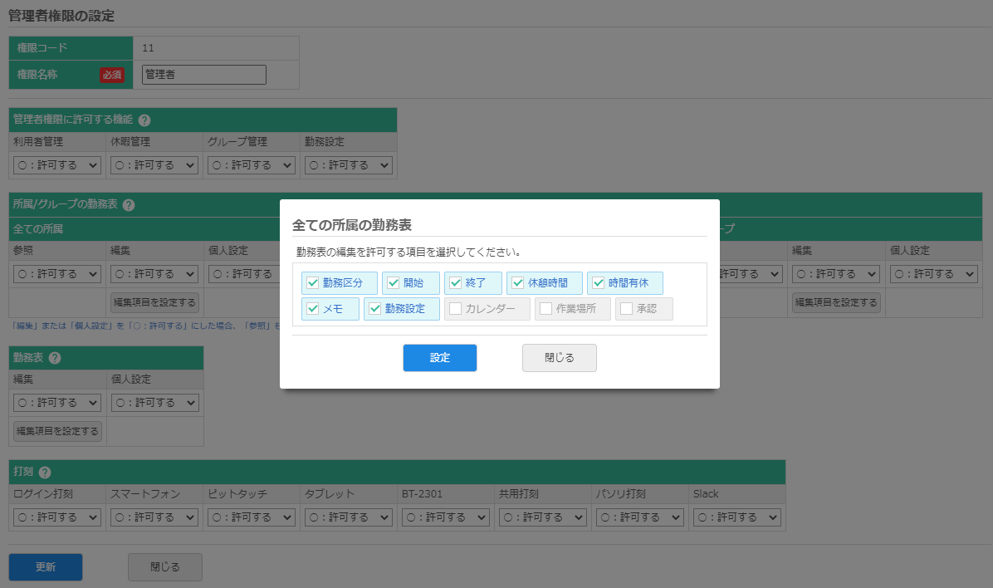Open the タブレット punch permission dropdown
Viewport: 993px width, 588px height.
[x=348, y=517]
